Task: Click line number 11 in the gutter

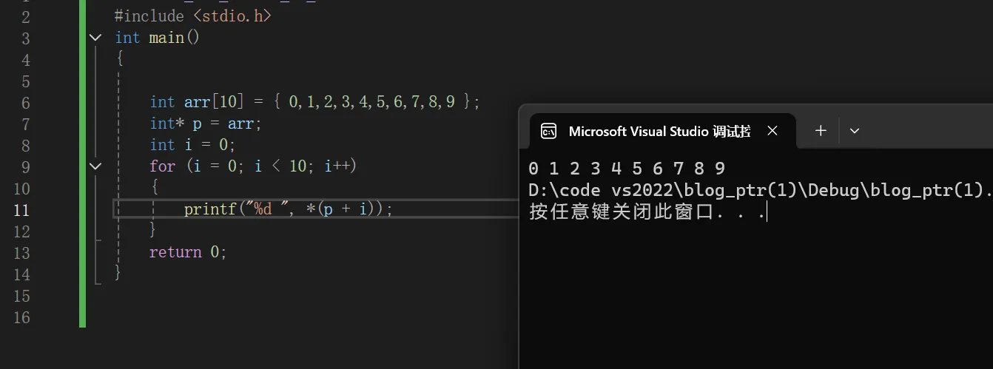Action: click(21, 210)
